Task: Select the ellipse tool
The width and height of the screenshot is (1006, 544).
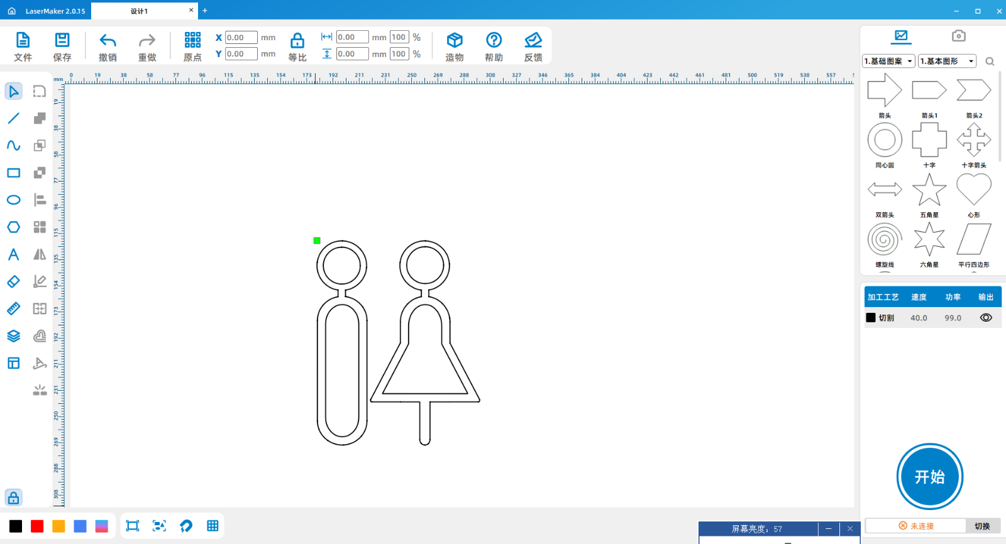Action: [13, 200]
